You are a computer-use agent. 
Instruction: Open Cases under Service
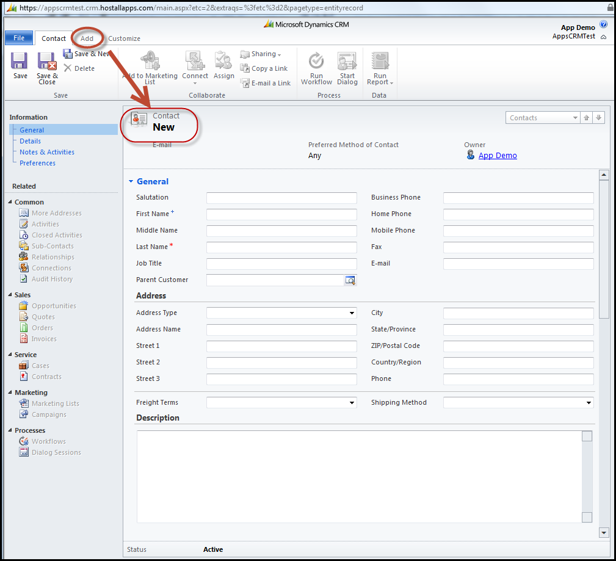coord(34,366)
